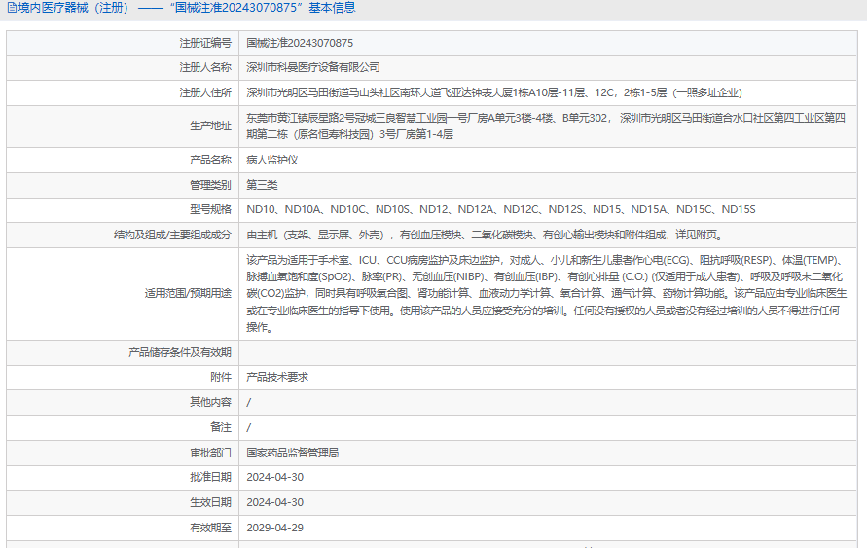Select management class value 第三类
Viewport: 867px width, 548px height.
(262, 185)
